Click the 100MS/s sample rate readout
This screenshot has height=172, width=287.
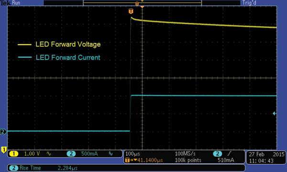(185, 153)
